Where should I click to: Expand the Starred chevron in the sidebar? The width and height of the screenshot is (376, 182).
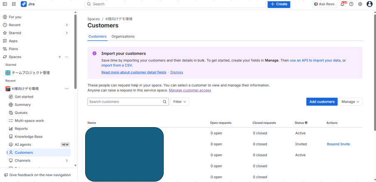coord(66,33)
